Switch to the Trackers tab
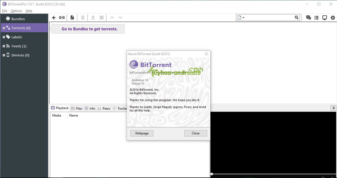 point(119,108)
